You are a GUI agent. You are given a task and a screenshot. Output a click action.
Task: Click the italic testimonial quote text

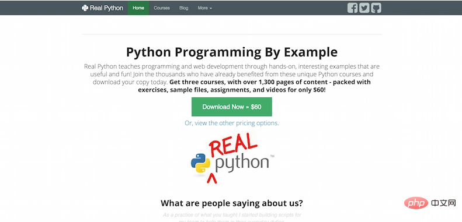pos(232,217)
